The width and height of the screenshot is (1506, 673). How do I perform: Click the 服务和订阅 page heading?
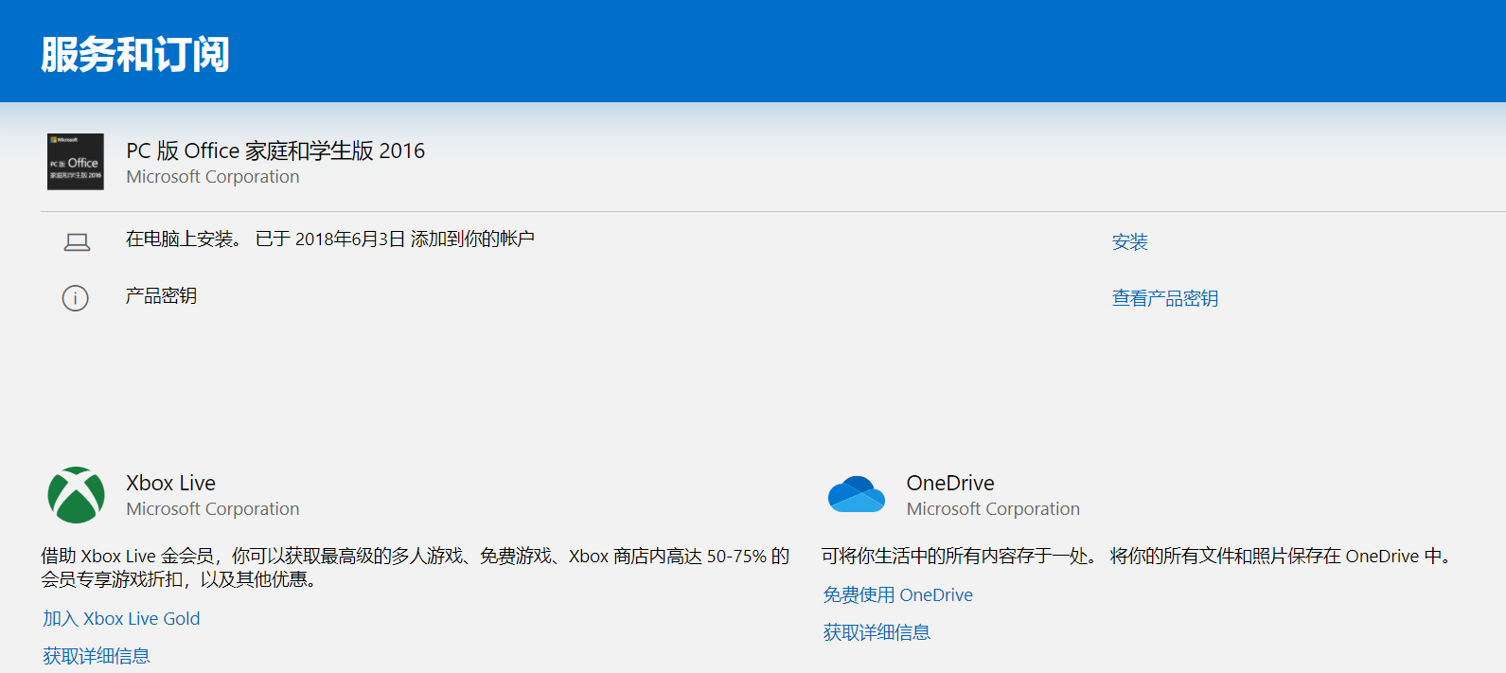tap(135, 55)
